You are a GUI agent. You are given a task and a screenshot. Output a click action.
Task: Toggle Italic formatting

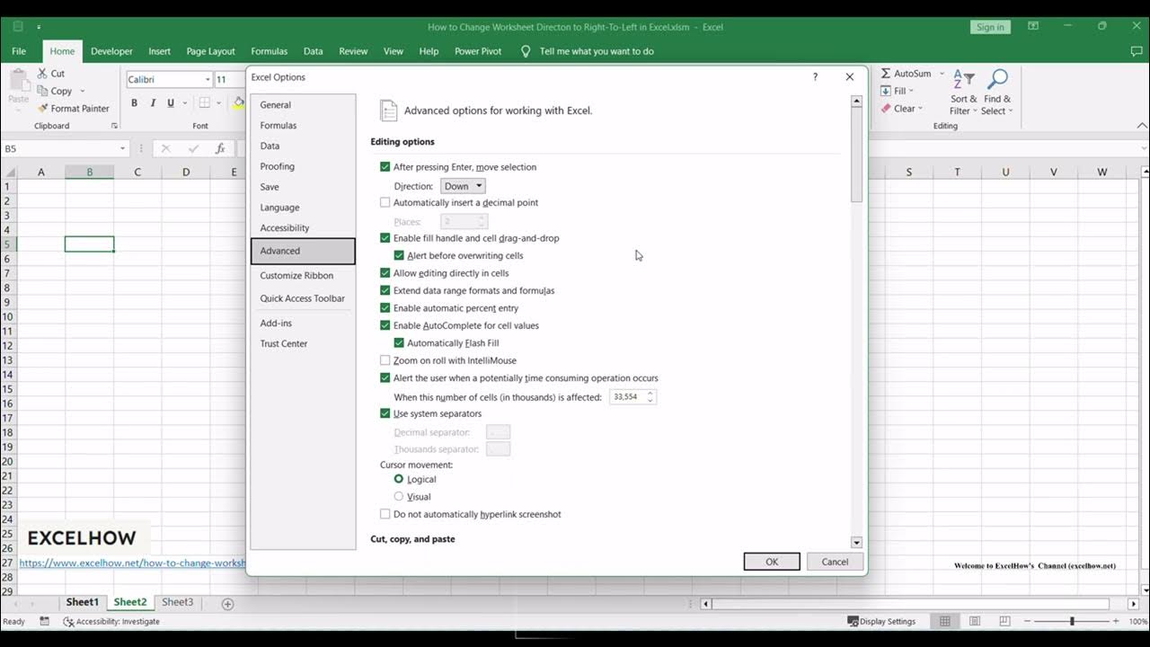[x=153, y=102]
